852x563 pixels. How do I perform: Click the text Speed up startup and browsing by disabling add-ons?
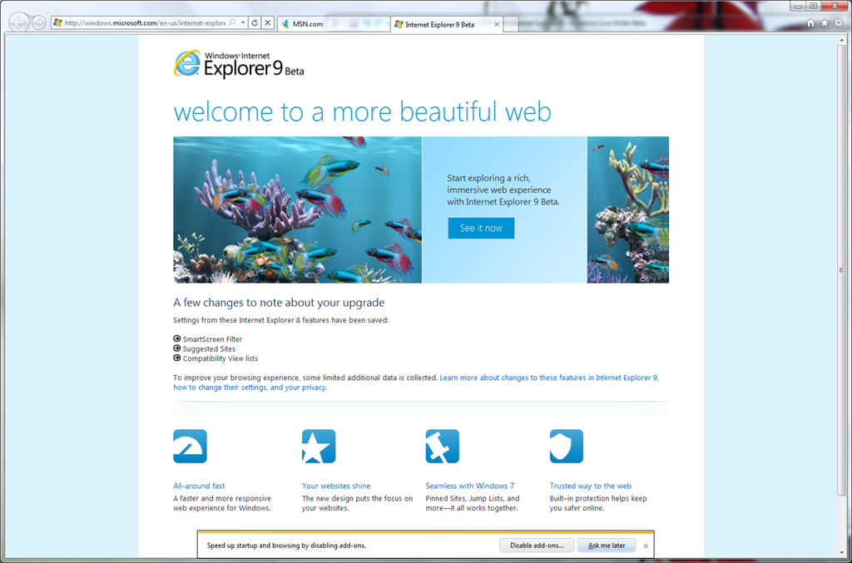[286, 546]
